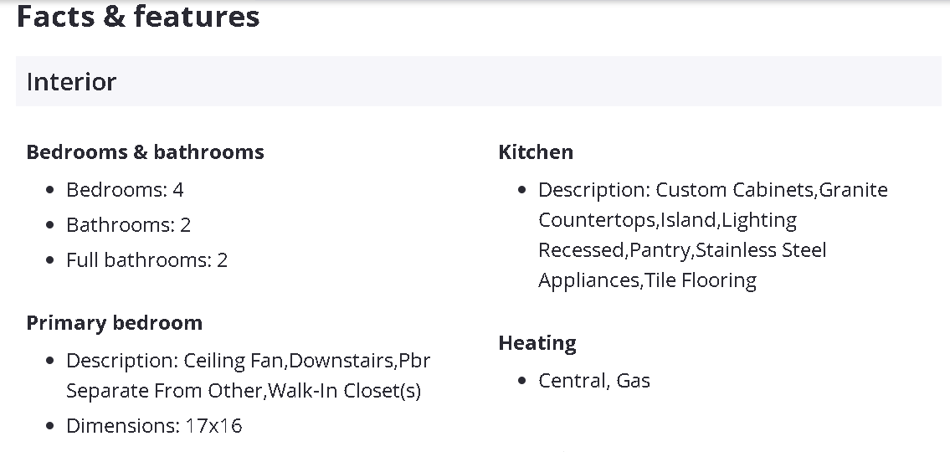Click the Facts & features heading
The width and height of the screenshot is (950, 462).
(x=138, y=16)
